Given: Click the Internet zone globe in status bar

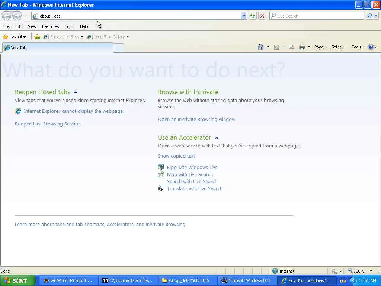Looking at the screenshot, I should [275, 271].
